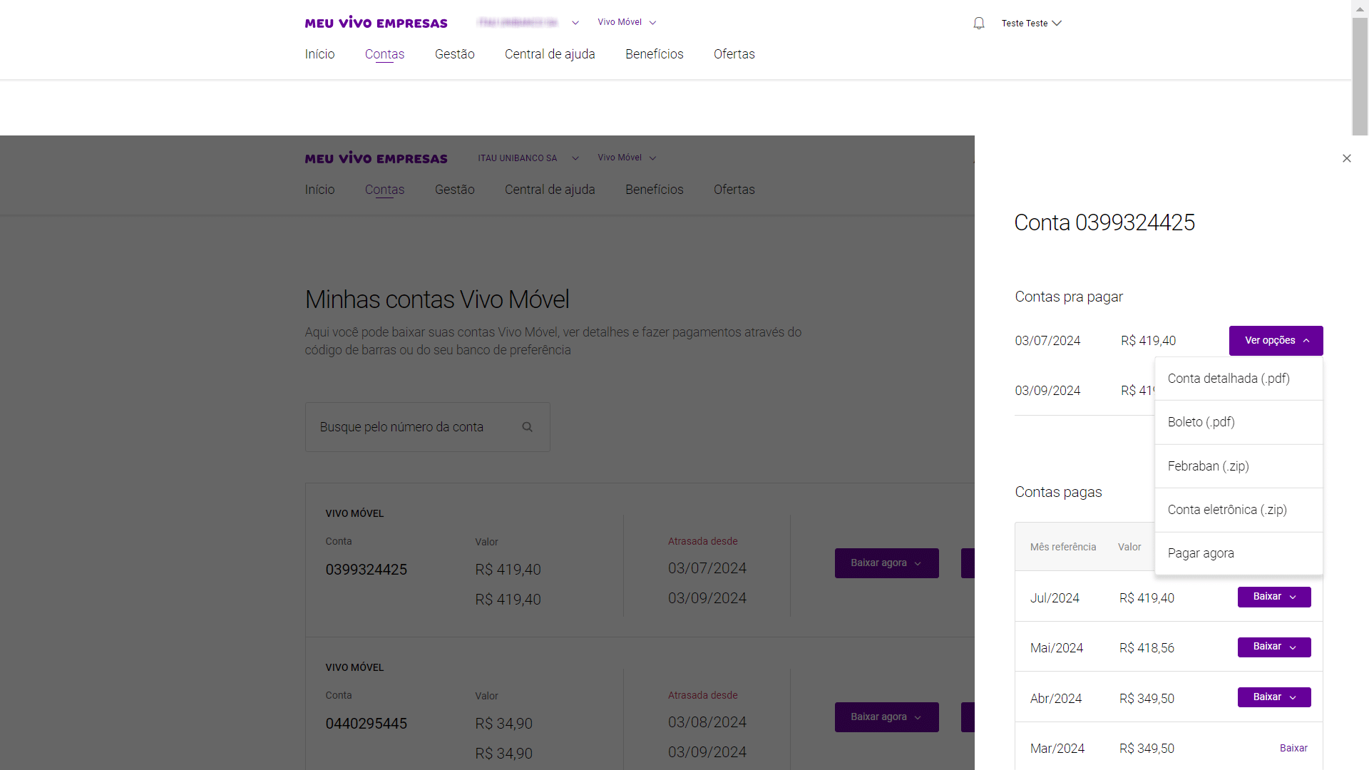
Task: Select Boleto (.pdf) option
Action: click(1239, 422)
